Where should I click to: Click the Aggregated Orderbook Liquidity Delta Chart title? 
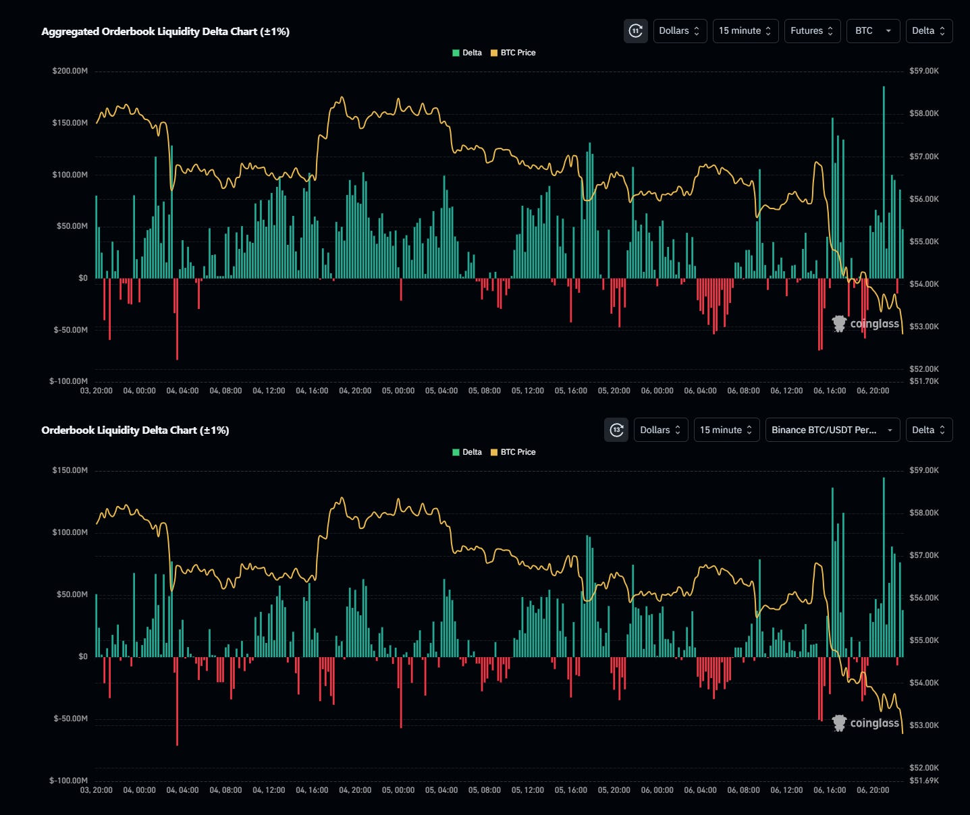(165, 32)
